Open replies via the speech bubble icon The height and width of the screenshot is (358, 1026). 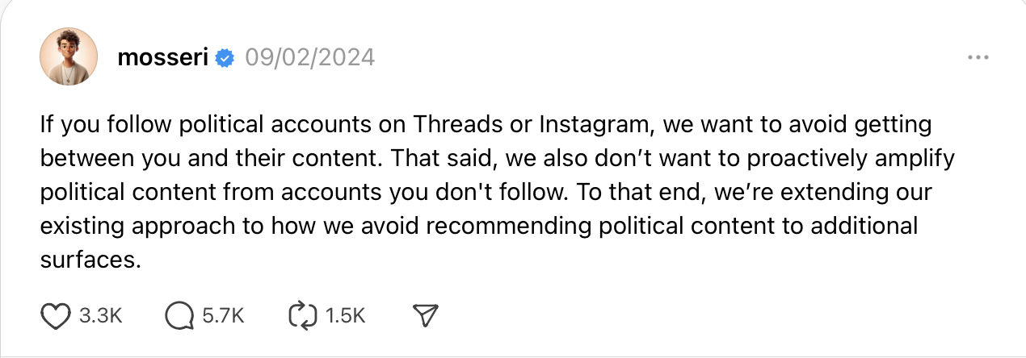(x=179, y=316)
